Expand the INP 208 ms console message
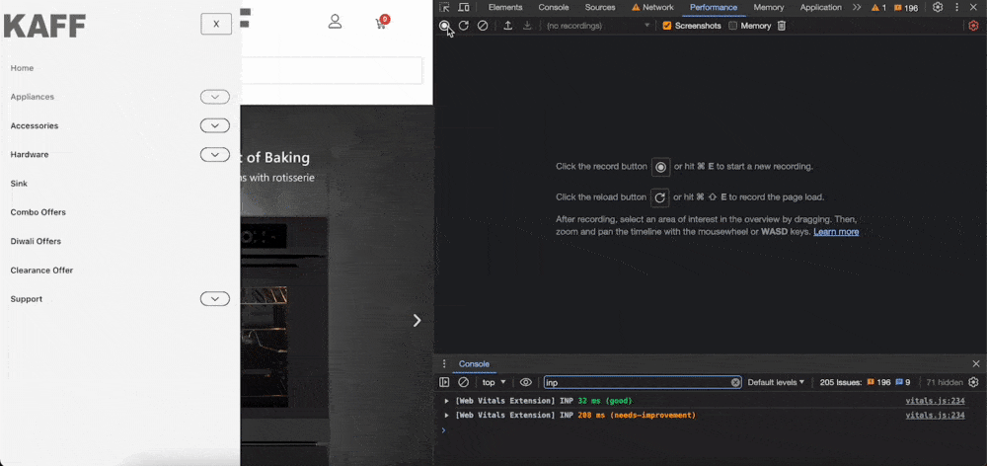The width and height of the screenshot is (987, 466). (x=447, y=416)
